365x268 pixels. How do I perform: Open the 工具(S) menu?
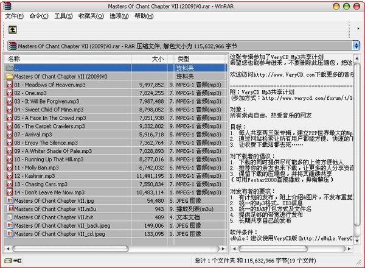point(63,16)
